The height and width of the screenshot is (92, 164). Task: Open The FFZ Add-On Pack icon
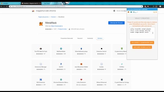pyautogui.click(x=41, y=49)
